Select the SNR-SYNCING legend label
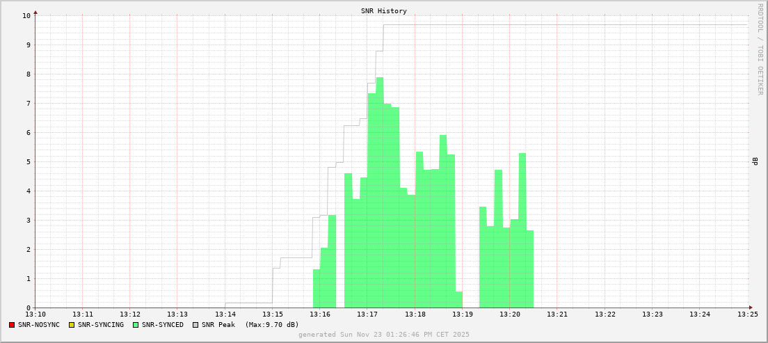Screen dimensions: 768x343 (x=101, y=325)
